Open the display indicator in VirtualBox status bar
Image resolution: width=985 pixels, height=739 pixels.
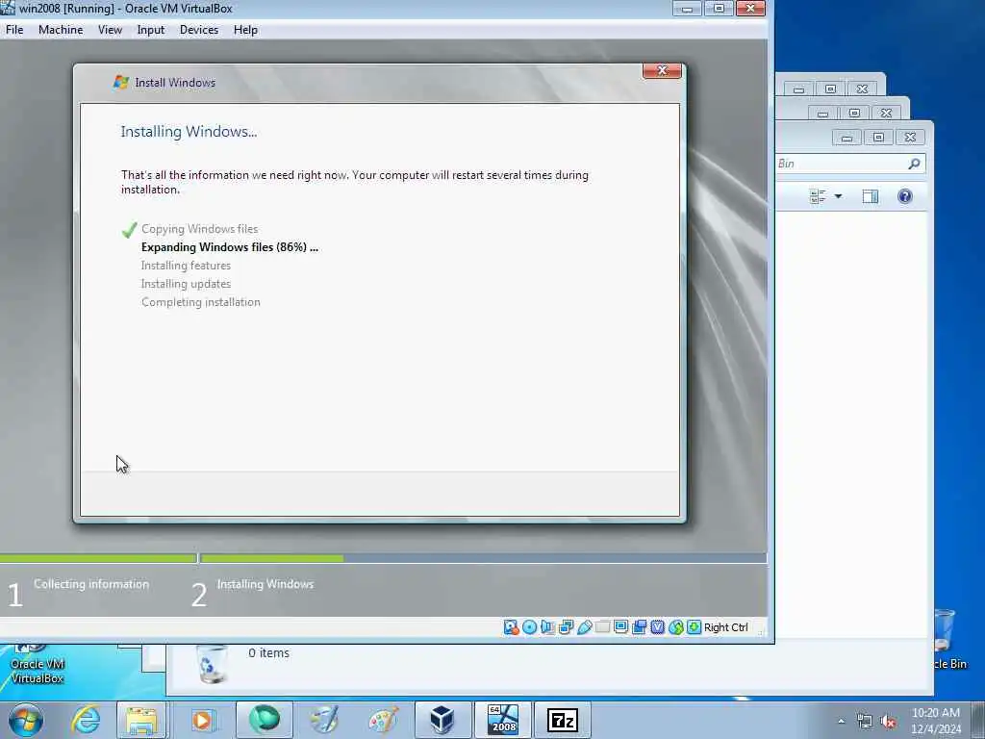pos(620,627)
